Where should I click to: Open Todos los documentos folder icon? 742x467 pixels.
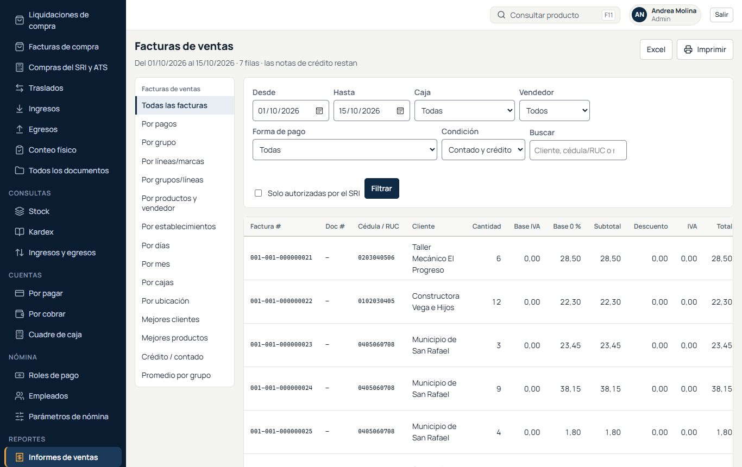[x=20, y=171]
